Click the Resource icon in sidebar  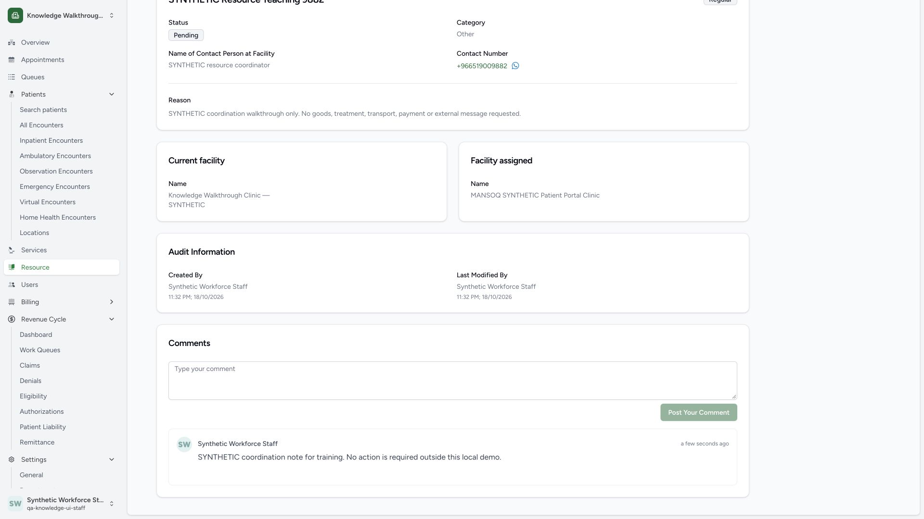12,267
